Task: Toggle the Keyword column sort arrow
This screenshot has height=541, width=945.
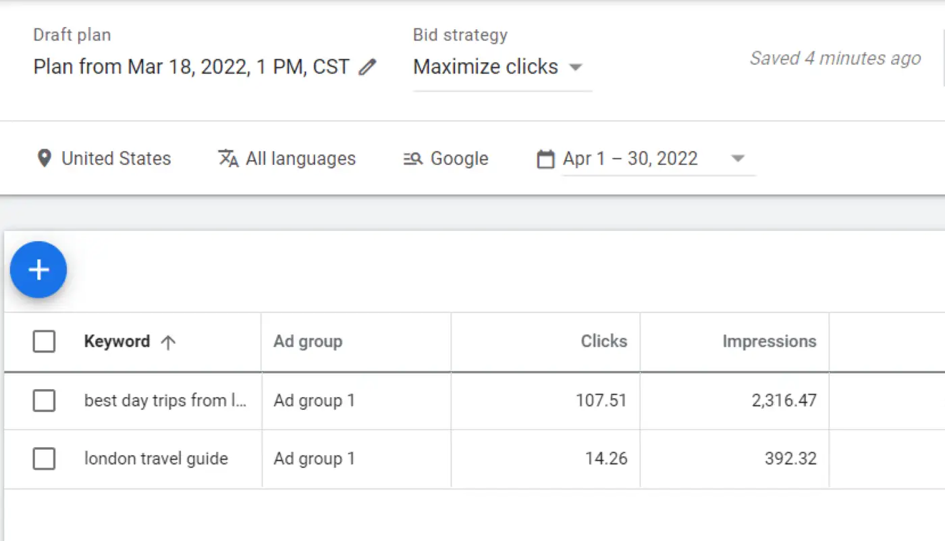Action: 168,342
